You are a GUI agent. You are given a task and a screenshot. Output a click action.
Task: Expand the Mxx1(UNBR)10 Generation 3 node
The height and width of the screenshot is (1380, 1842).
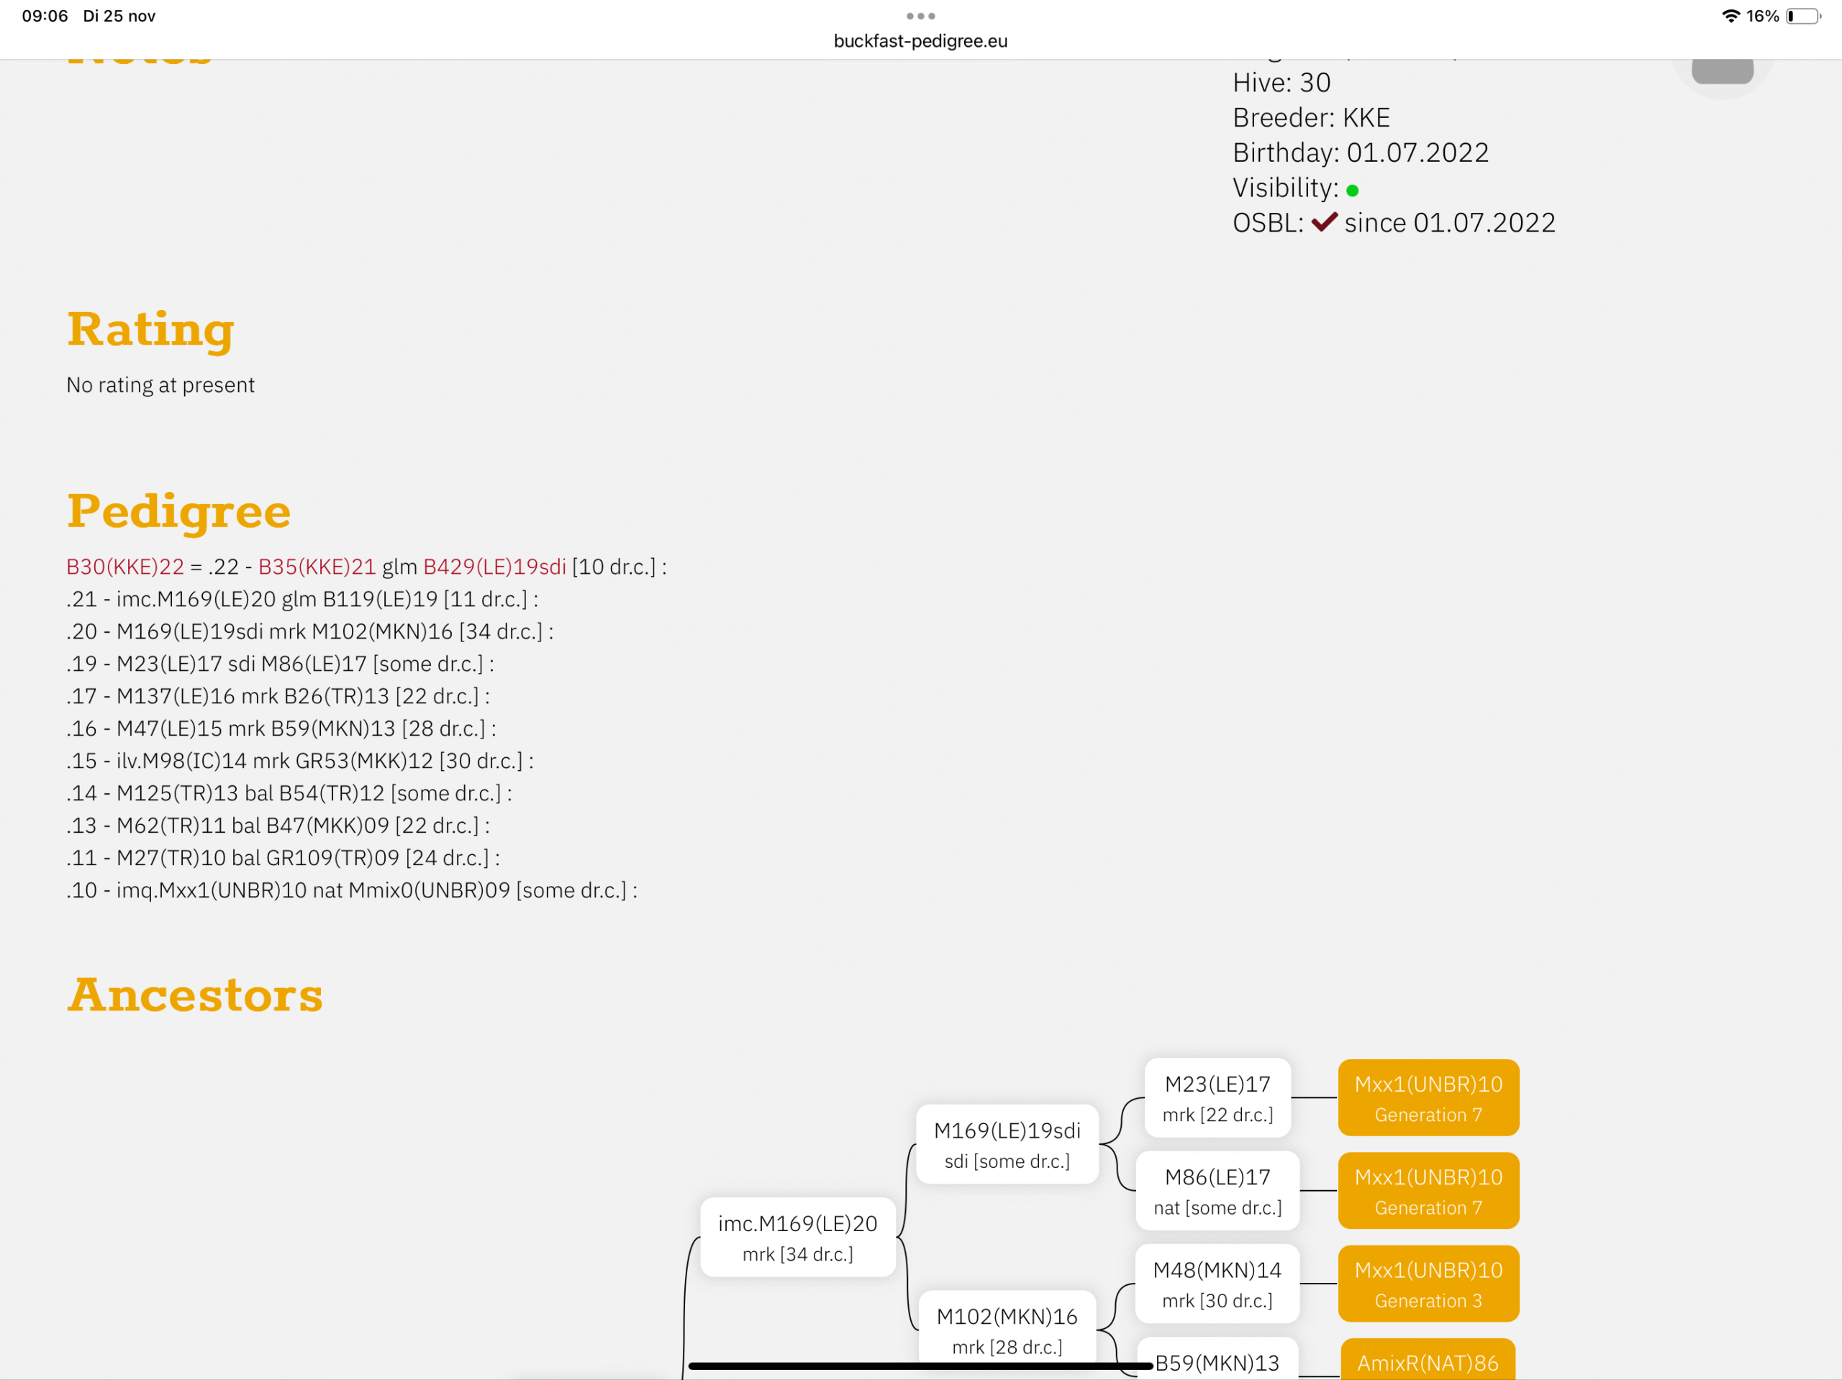[1428, 1284]
